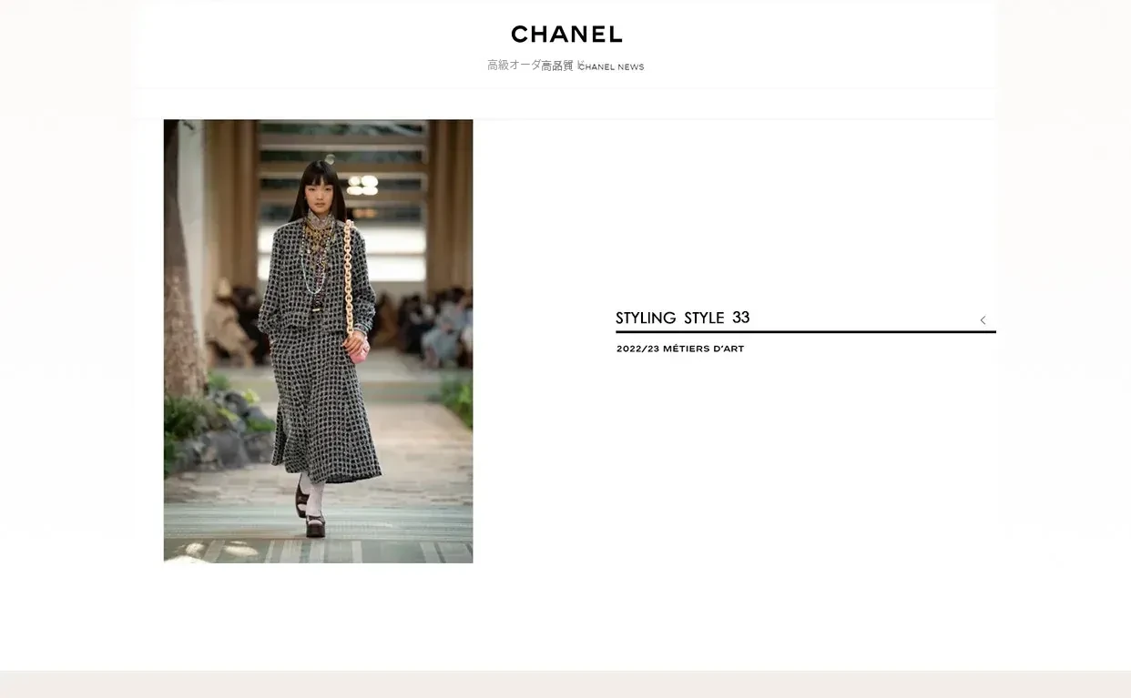Open the CHANEL NEWS link
1131x698 pixels.
[612, 67]
